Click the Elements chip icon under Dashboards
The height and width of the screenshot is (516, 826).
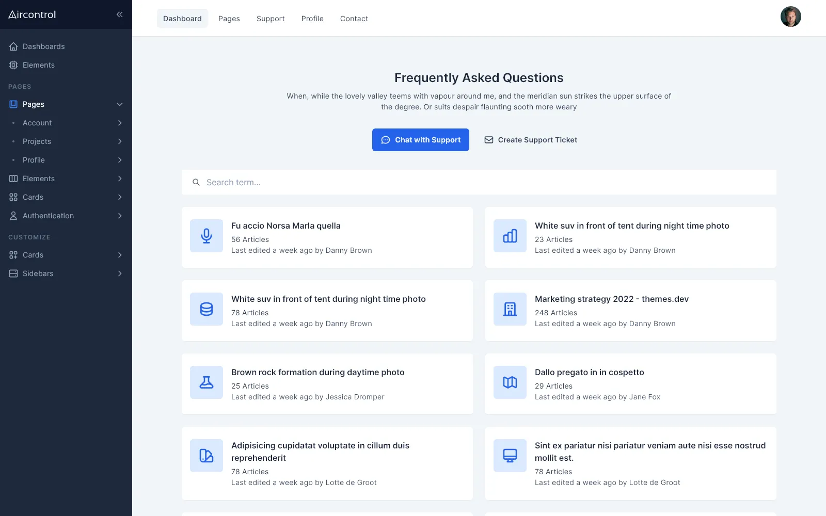tap(13, 65)
